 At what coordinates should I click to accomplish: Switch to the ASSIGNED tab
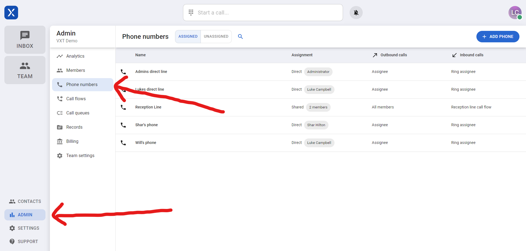tap(188, 36)
